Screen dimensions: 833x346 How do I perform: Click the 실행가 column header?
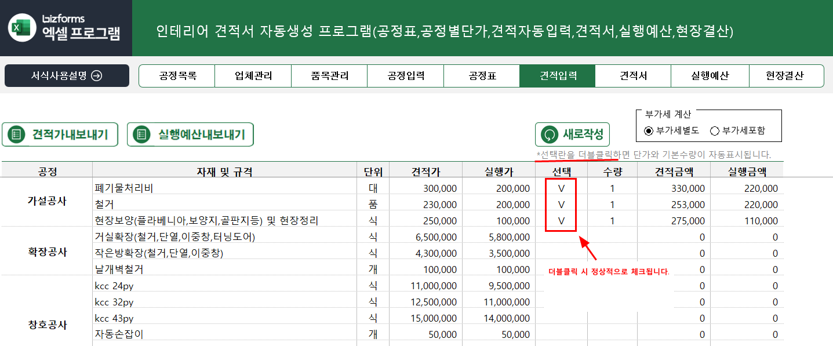coord(499,171)
